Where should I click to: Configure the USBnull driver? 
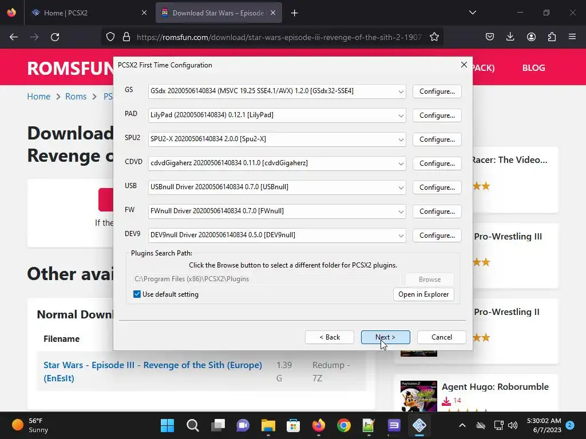(x=437, y=187)
